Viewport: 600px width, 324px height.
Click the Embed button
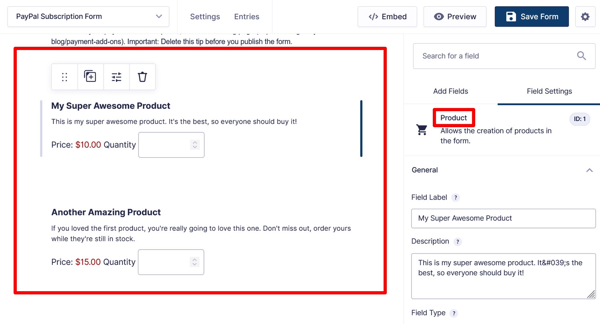click(x=387, y=17)
